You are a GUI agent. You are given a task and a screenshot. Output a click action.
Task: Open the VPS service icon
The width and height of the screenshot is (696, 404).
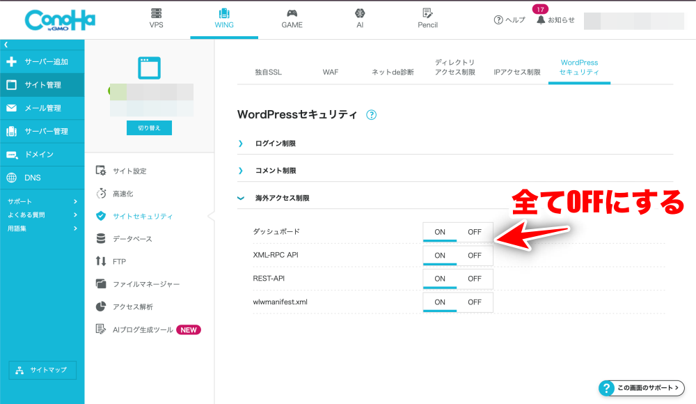[156, 14]
